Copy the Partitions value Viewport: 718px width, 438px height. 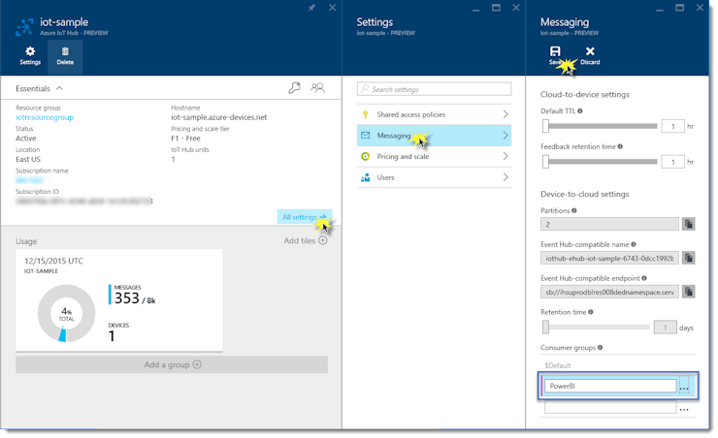click(688, 224)
